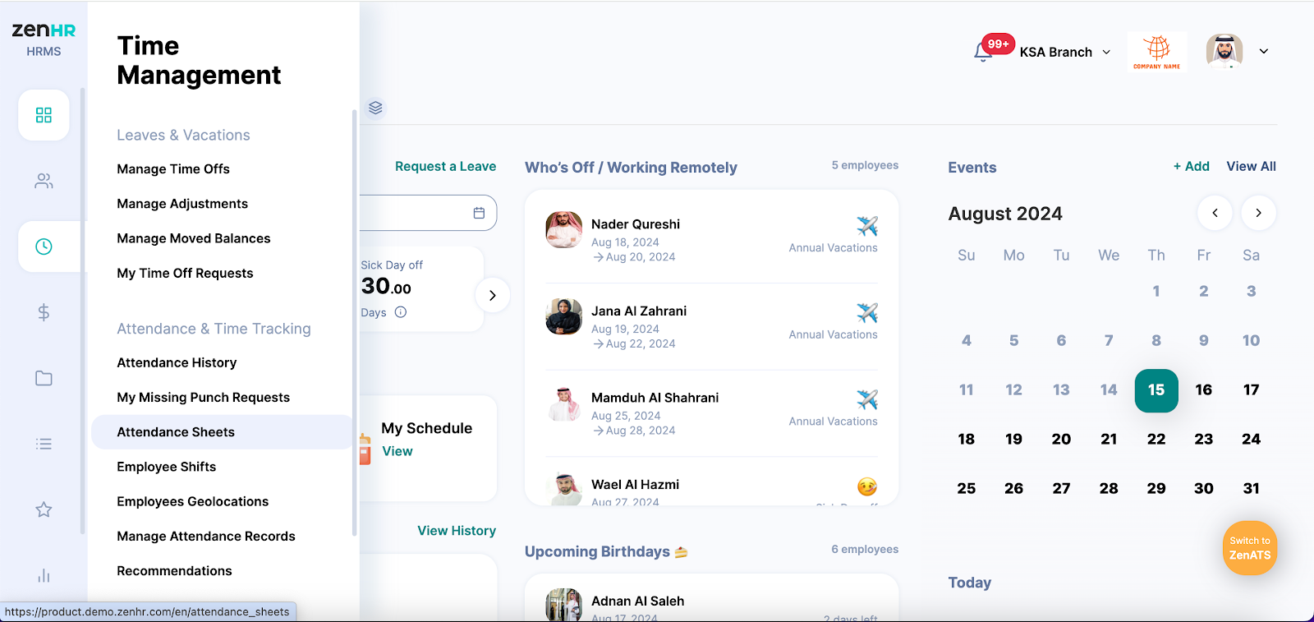Click Switch to ZenATS button
The width and height of the screenshot is (1314, 622).
tap(1250, 548)
